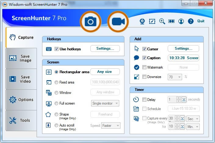Turn on the Delay timer checkbox
Screen dimensions: 215x143
(145, 99)
